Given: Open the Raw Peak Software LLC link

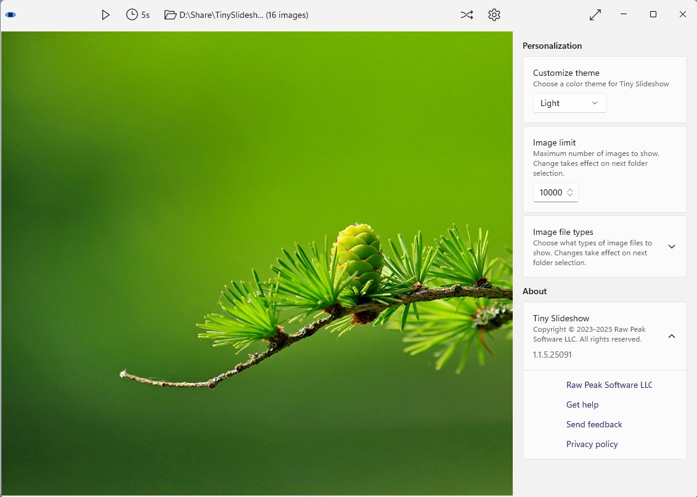Looking at the screenshot, I should tap(609, 384).
